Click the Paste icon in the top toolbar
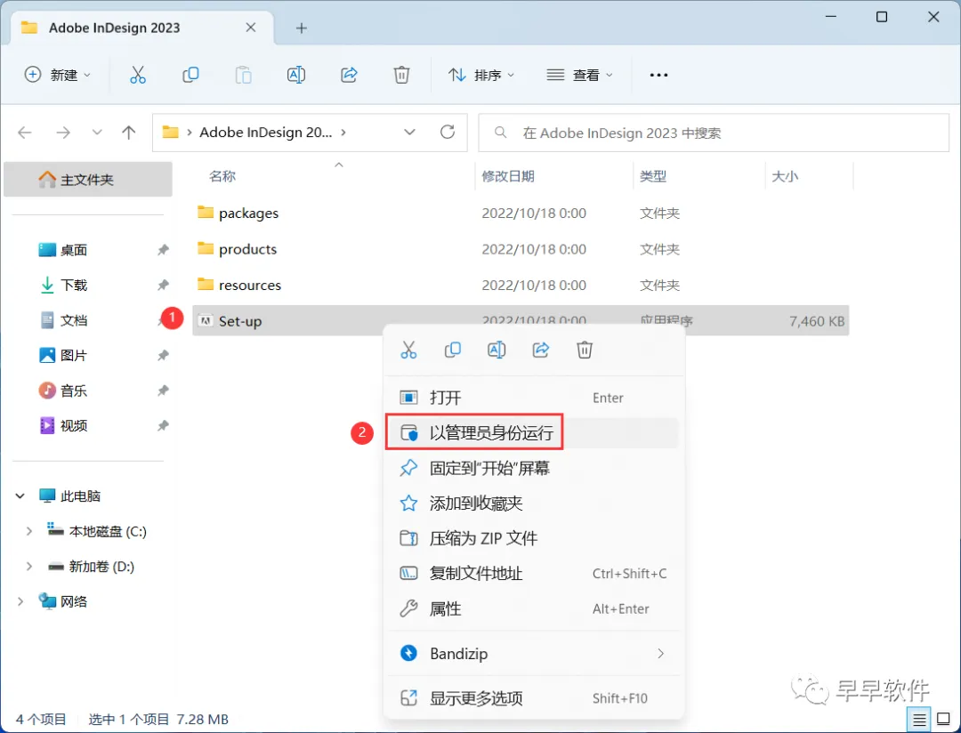This screenshot has height=733, width=961. coord(243,75)
